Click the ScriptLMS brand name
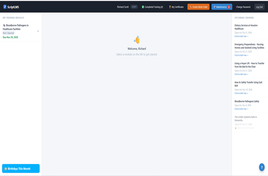Screen dimensions: 268x176 [x=13, y=7]
